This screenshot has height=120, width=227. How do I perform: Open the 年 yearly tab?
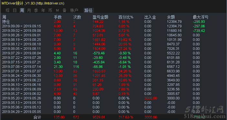tap(43, 10)
